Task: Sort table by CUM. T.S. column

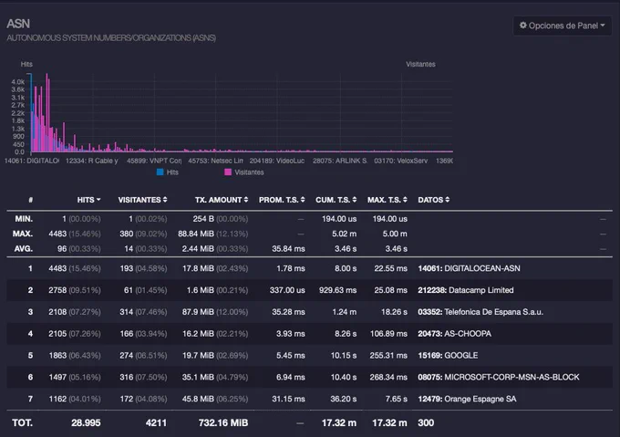Action: [336, 200]
